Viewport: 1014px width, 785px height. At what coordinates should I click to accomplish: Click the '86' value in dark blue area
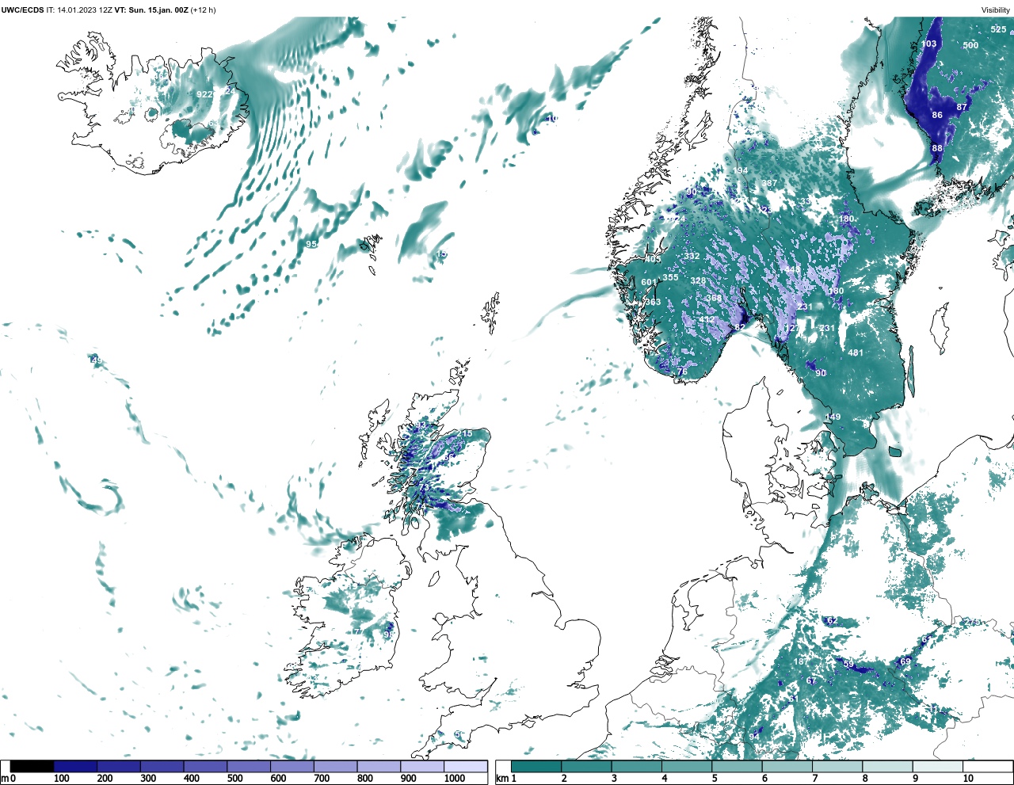point(937,115)
